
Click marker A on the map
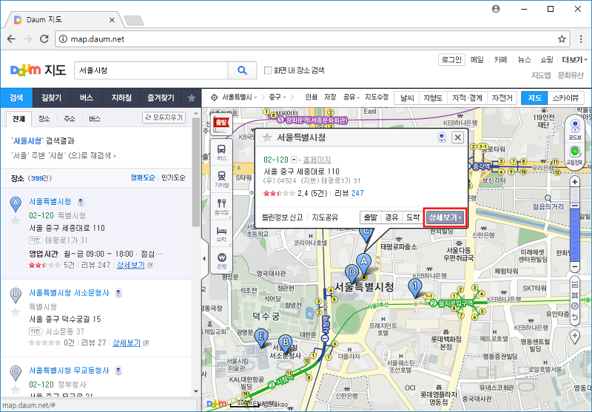pos(363,263)
